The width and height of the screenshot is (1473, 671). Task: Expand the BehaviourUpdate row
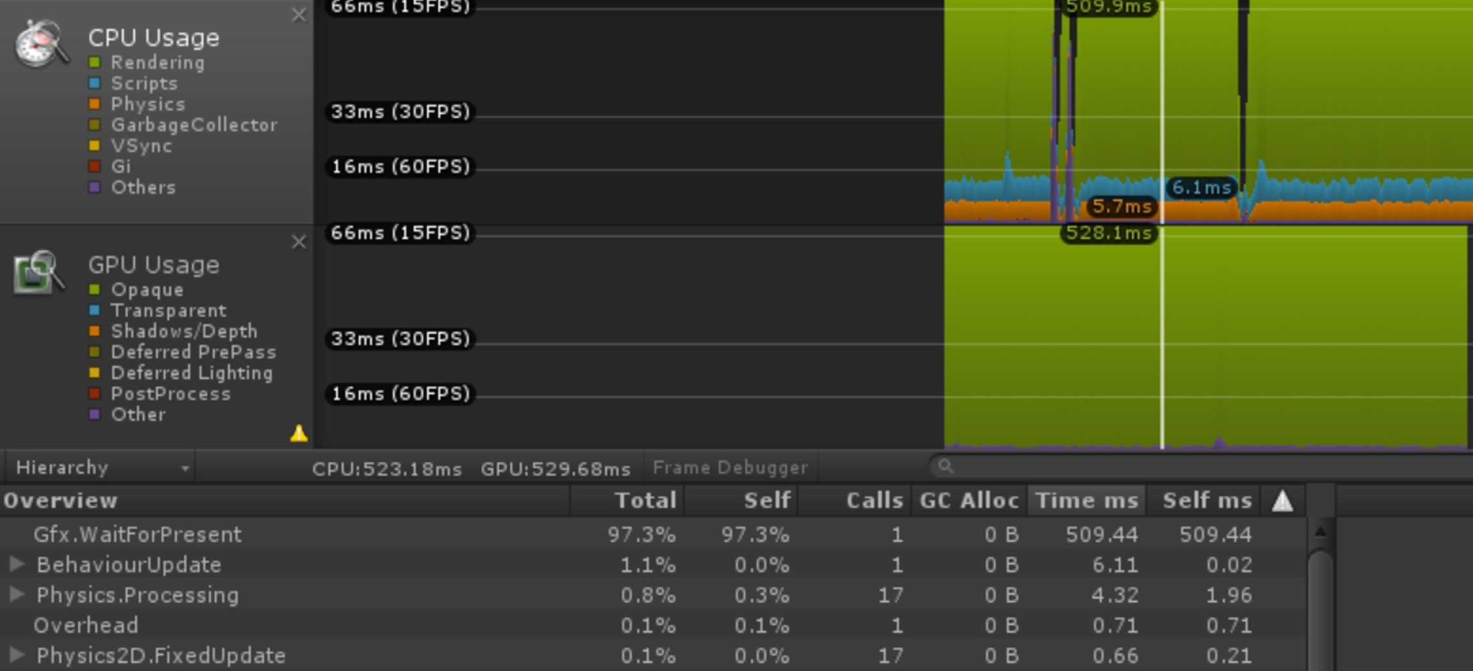tap(15, 565)
